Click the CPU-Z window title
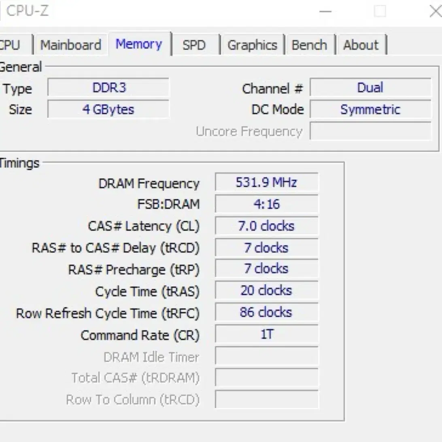Image resolution: width=442 pixels, height=442 pixels. coord(28,11)
